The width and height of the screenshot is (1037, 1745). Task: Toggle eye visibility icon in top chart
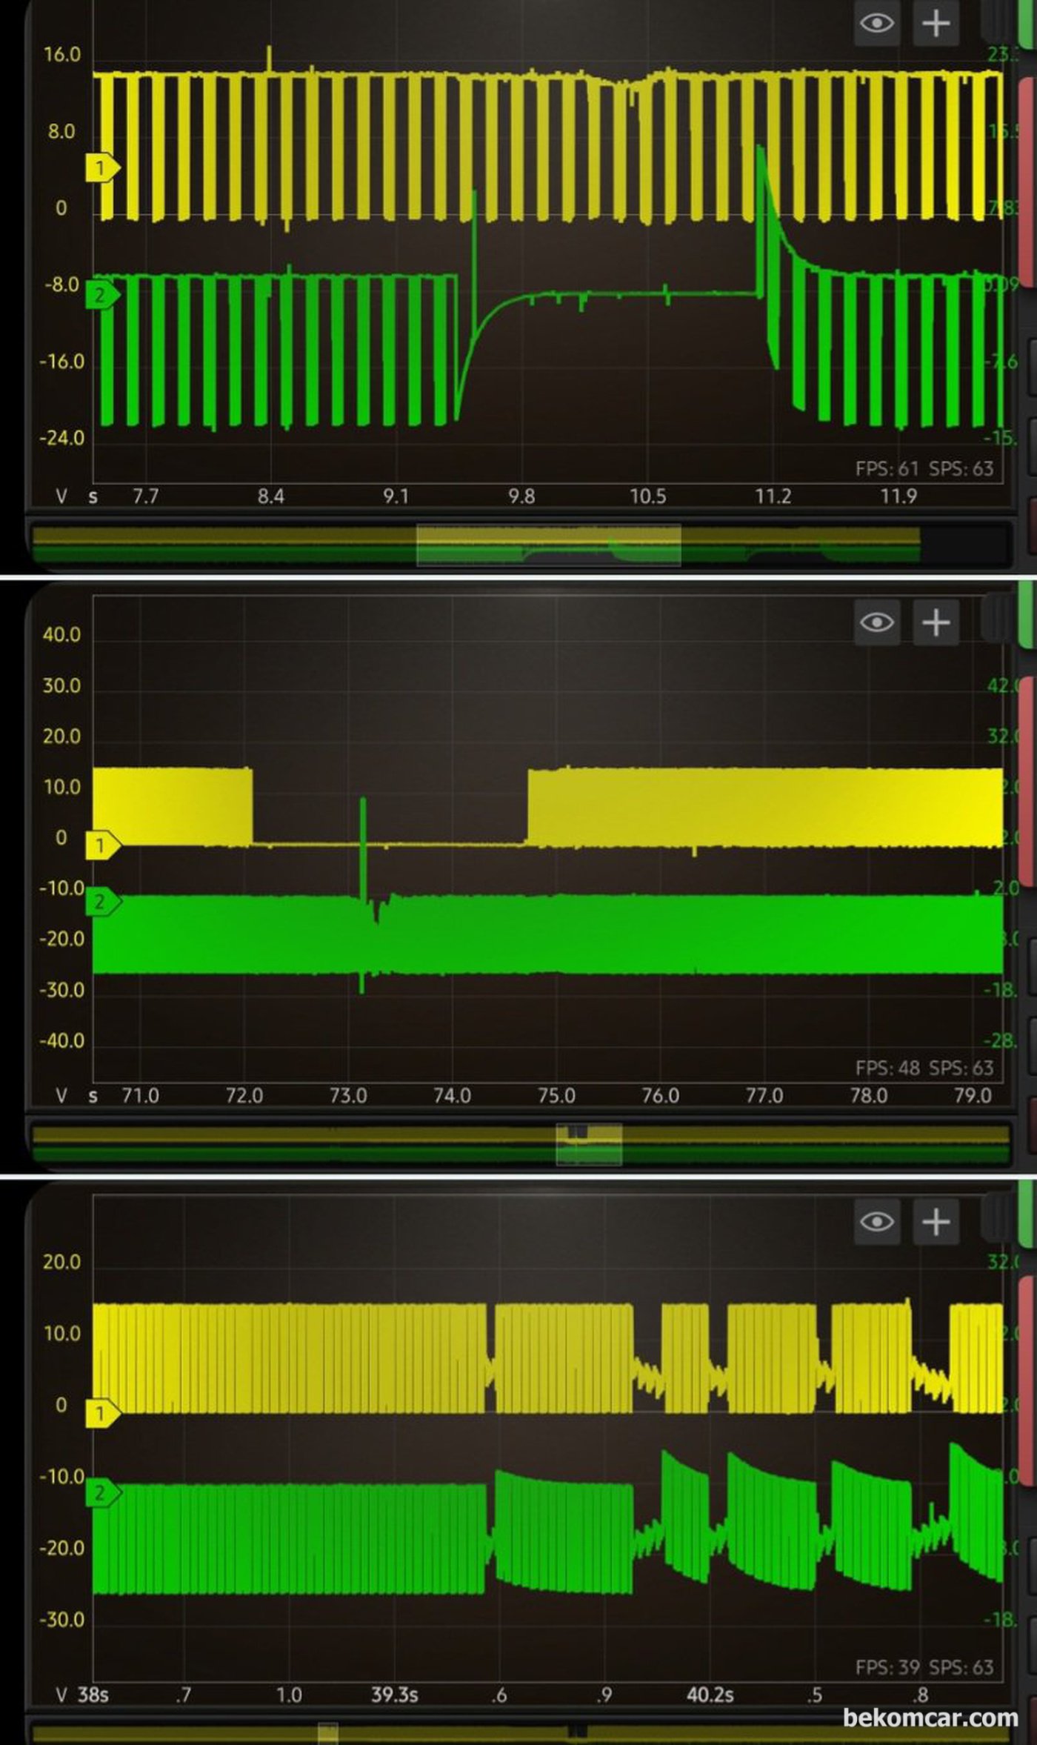click(x=877, y=23)
